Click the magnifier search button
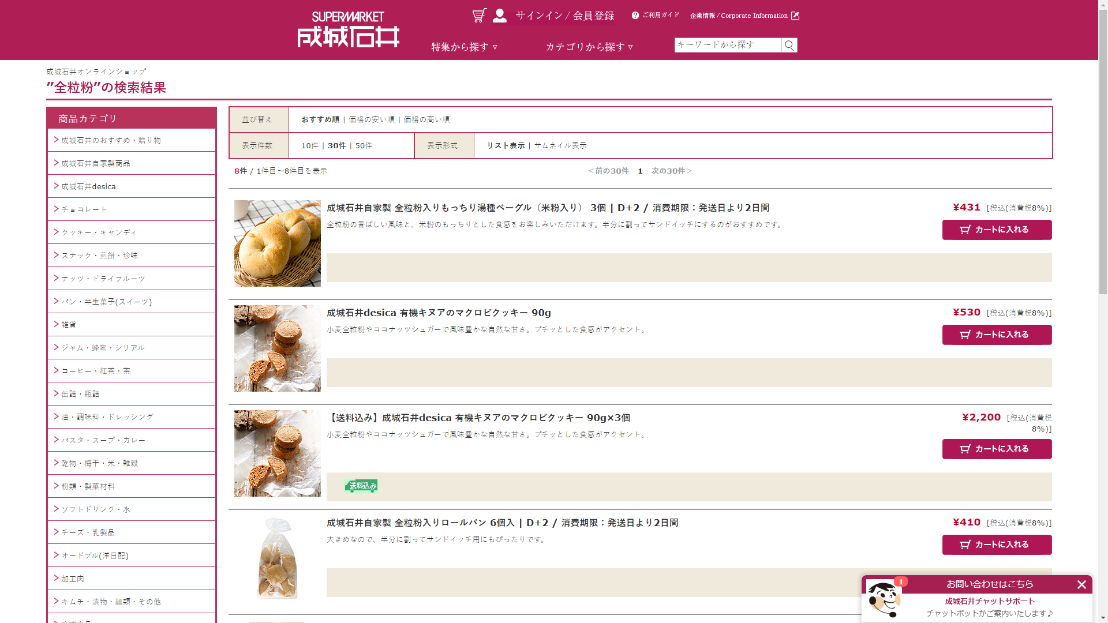The height and width of the screenshot is (623, 1108). click(x=789, y=45)
